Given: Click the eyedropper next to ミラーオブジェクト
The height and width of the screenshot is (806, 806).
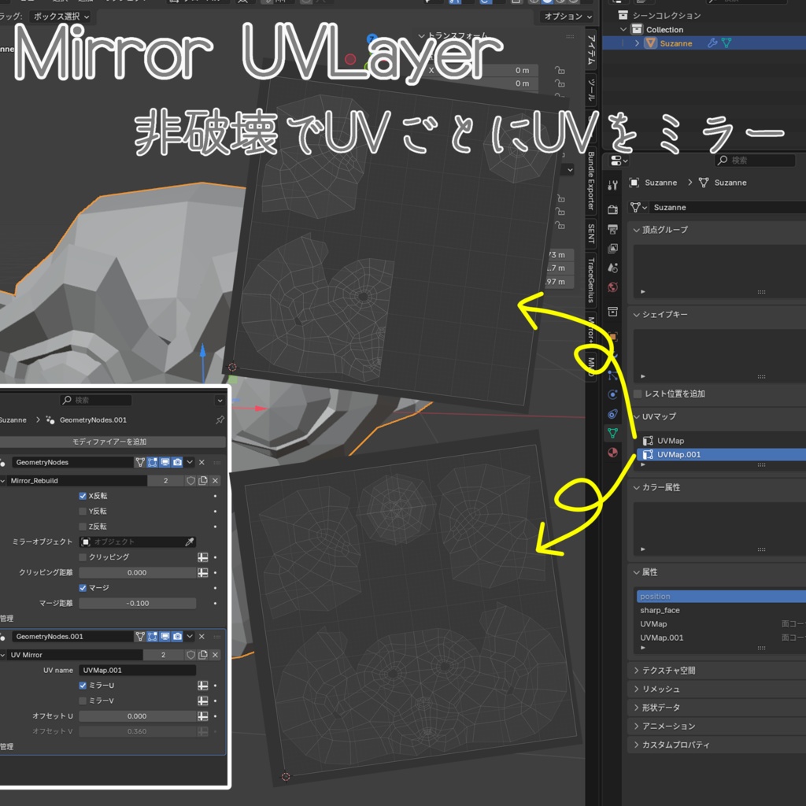Looking at the screenshot, I should tap(190, 542).
